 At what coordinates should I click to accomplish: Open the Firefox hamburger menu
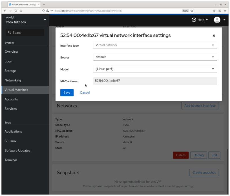click(225, 11)
